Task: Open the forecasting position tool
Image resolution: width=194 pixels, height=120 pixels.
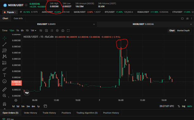Action: click(x=4, y=63)
